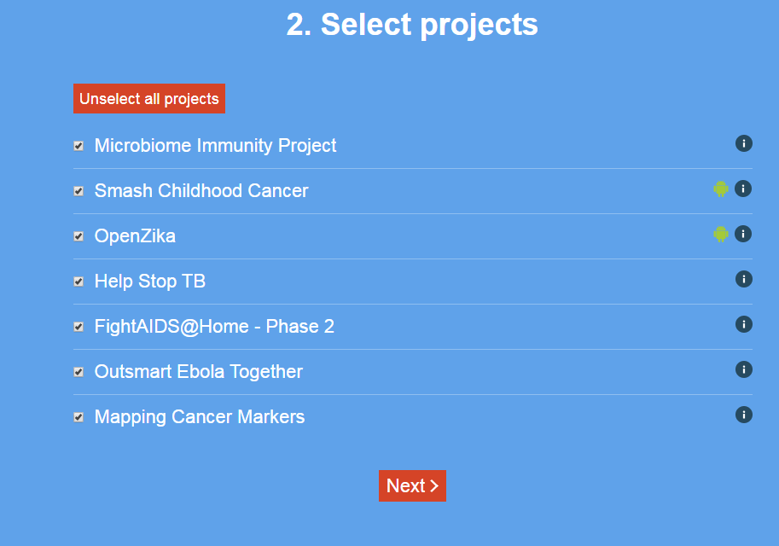Disable Outsmart Ebola Together checkbox
779x546 pixels.
click(x=78, y=372)
